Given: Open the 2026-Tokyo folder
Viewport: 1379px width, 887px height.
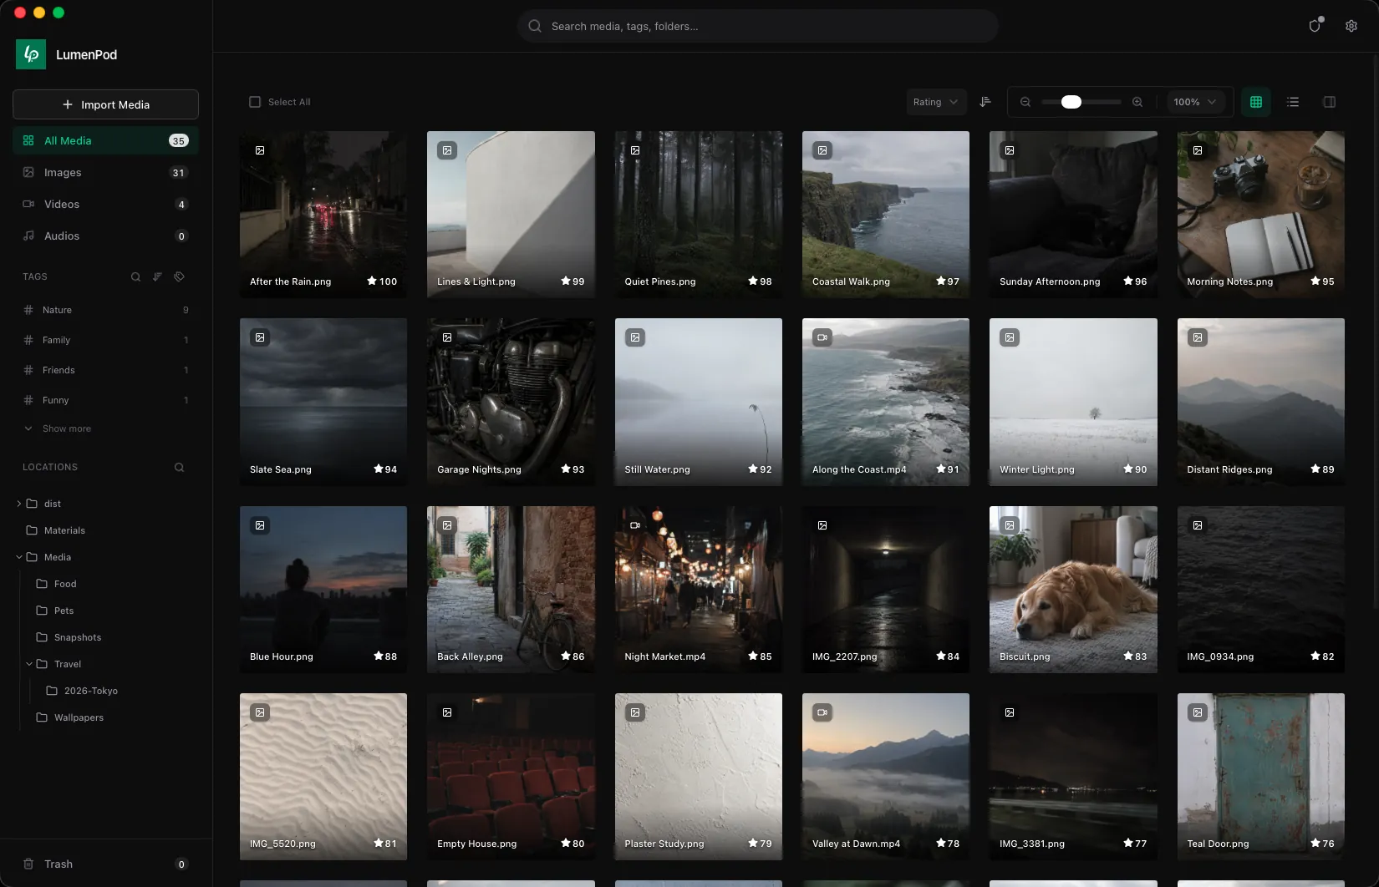Looking at the screenshot, I should pos(90,691).
